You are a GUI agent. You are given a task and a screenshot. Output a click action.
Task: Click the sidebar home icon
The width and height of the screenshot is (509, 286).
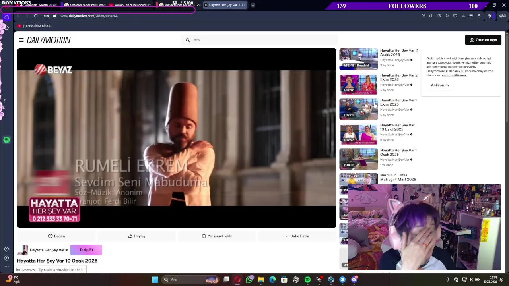pyautogui.click(x=6, y=17)
